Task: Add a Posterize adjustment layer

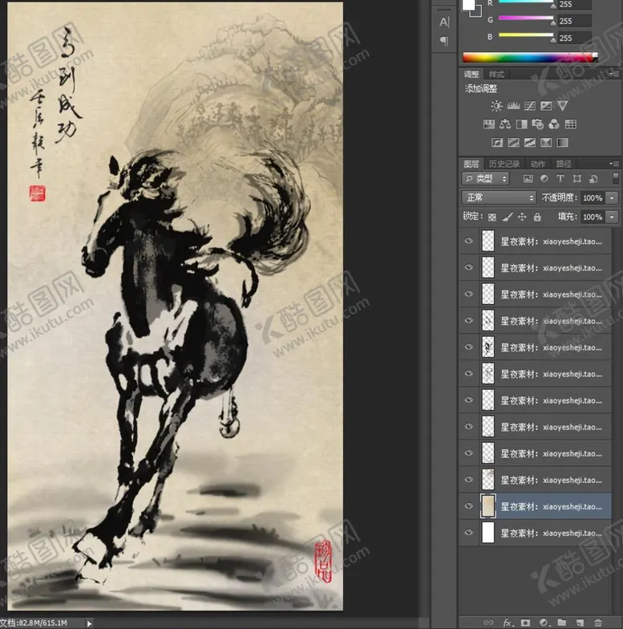Action: tap(513, 143)
